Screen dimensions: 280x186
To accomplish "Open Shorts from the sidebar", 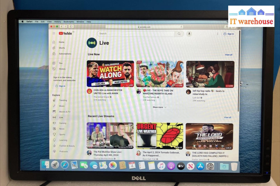I will pyautogui.click(x=62, y=48).
